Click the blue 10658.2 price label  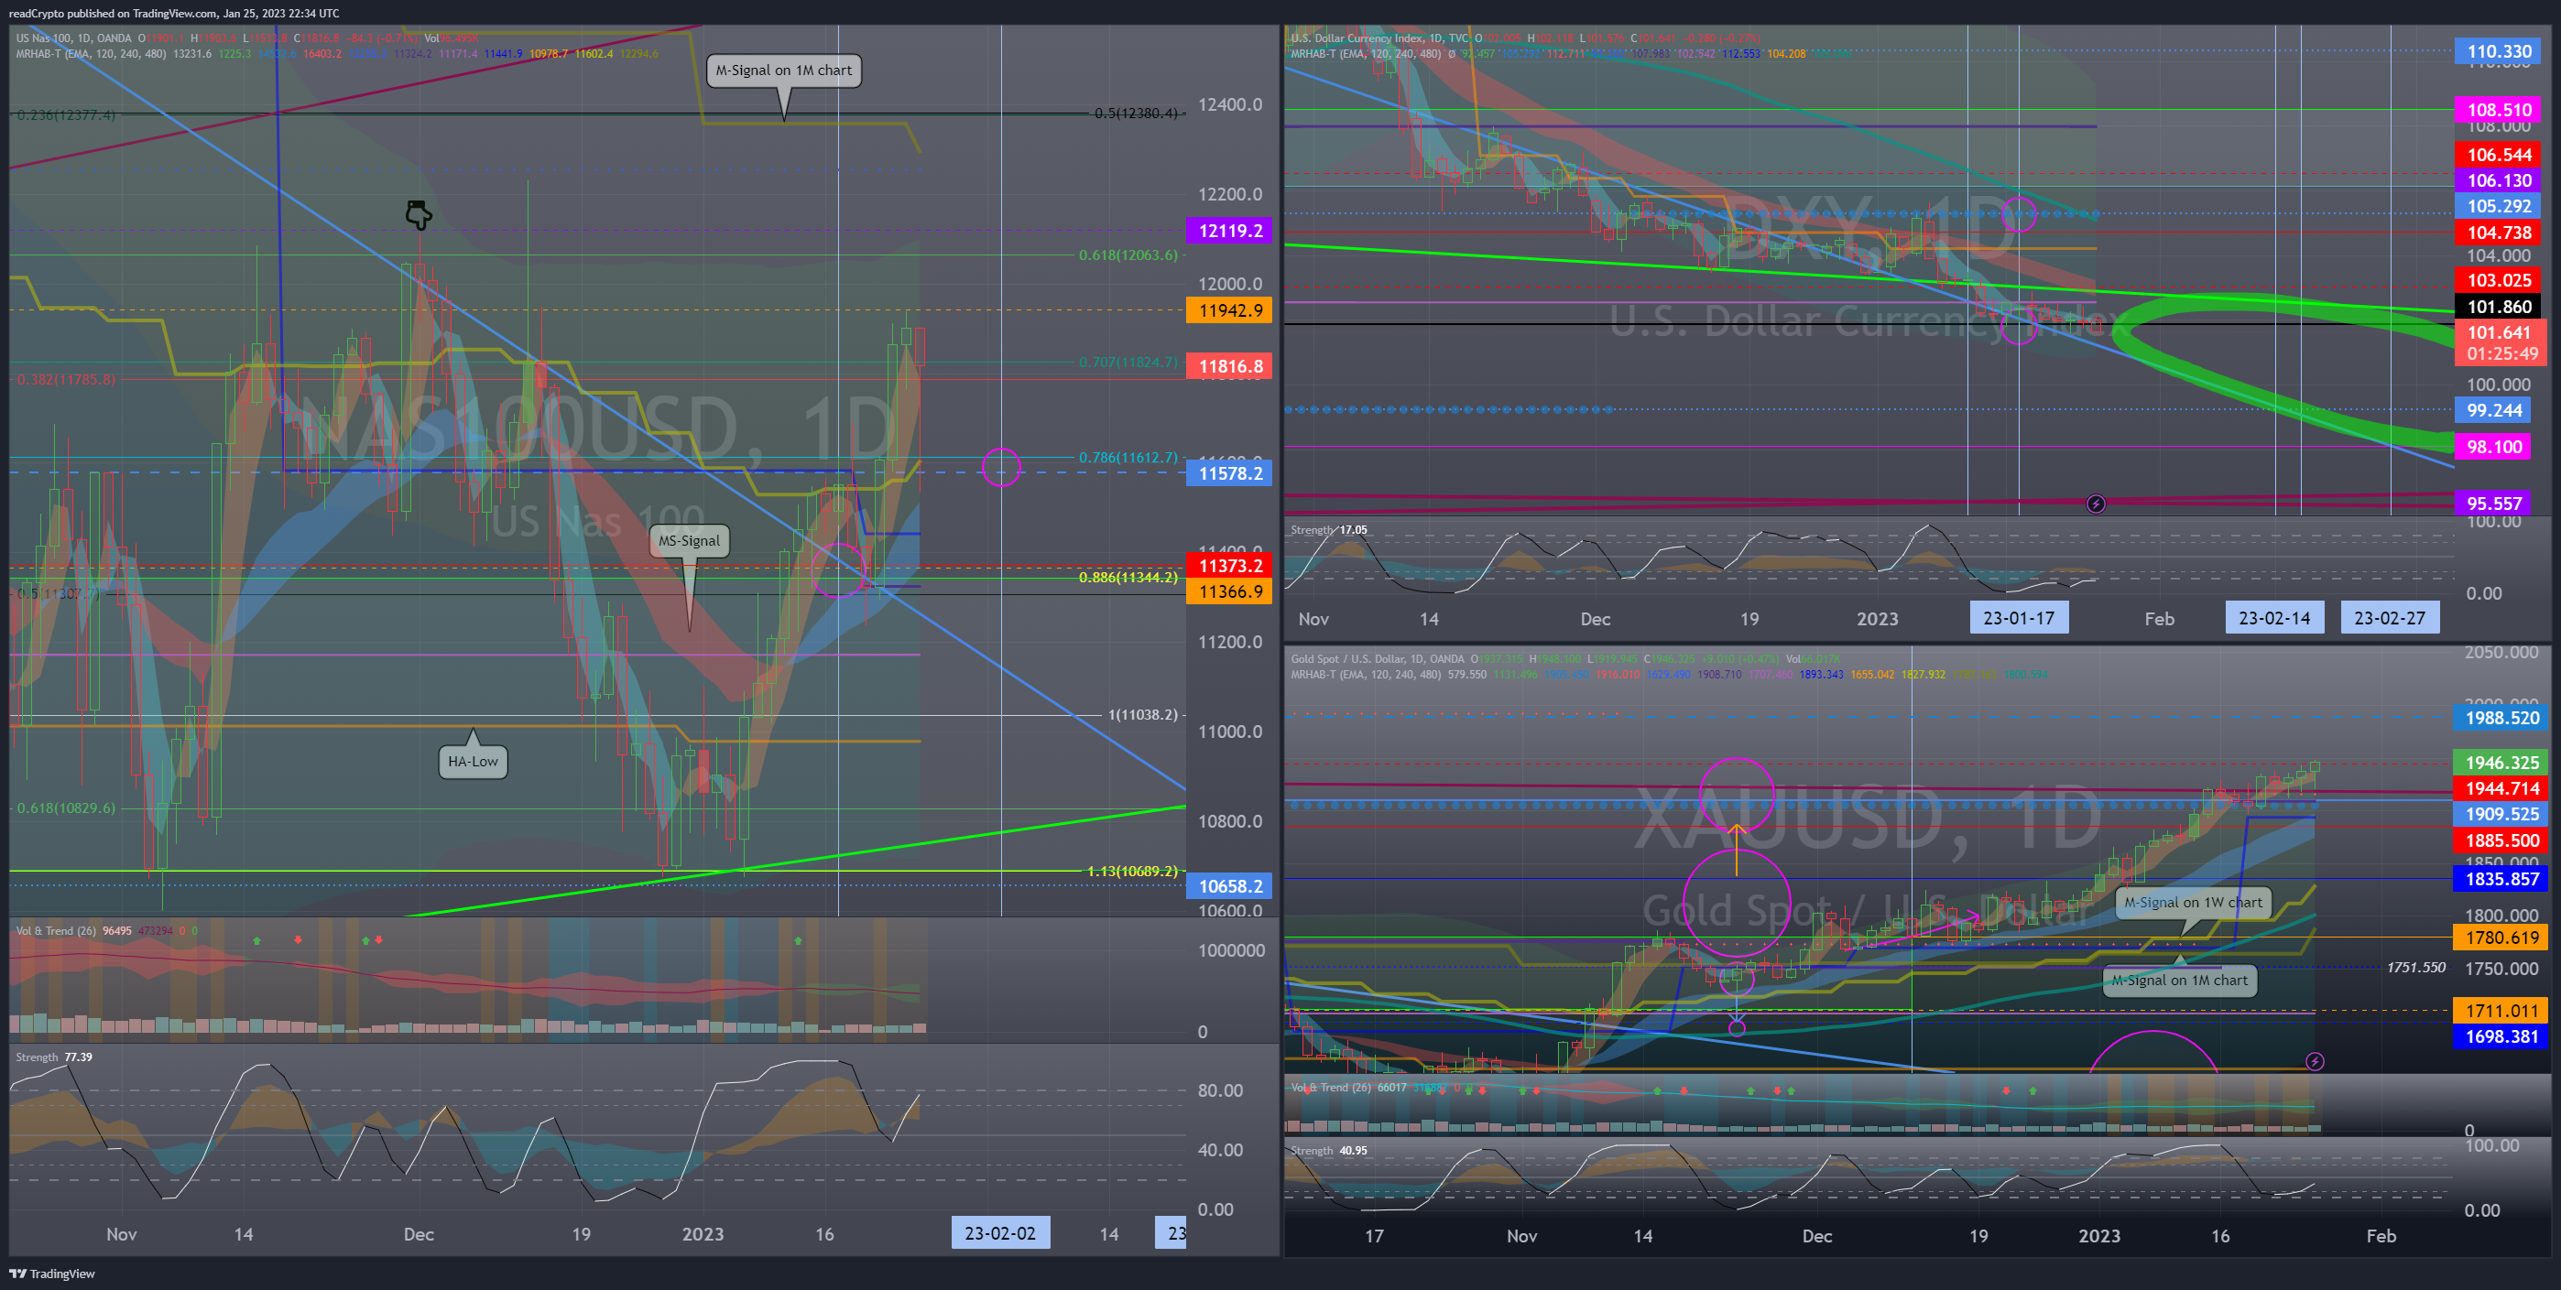click(x=1229, y=885)
